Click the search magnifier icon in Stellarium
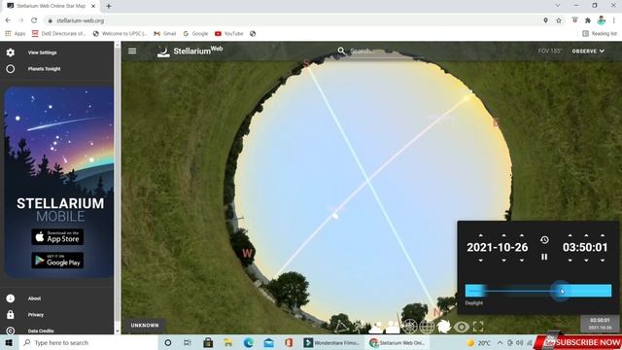The image size is (622, 350). [x=341, y=51]
